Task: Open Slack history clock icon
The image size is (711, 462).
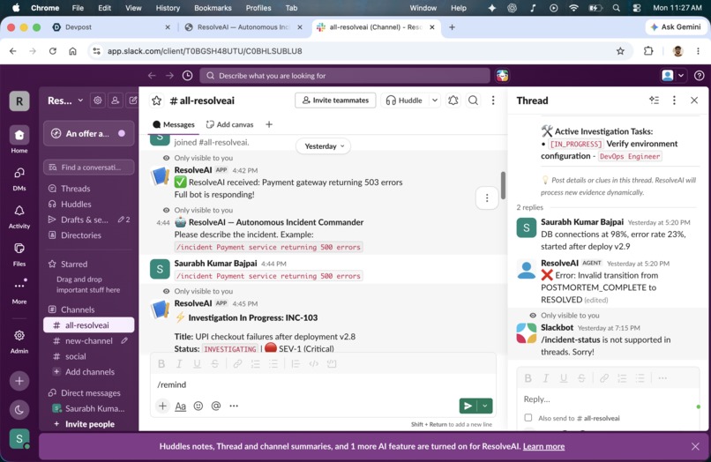Action: point(187,76)
